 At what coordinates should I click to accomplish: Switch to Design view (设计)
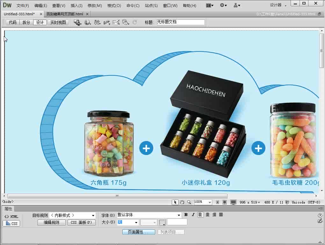pos(40,22)
